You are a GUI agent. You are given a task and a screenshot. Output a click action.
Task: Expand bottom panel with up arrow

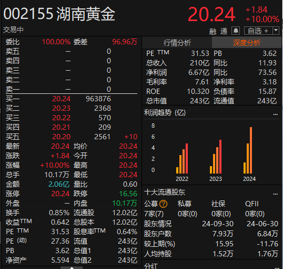point(72,268)
